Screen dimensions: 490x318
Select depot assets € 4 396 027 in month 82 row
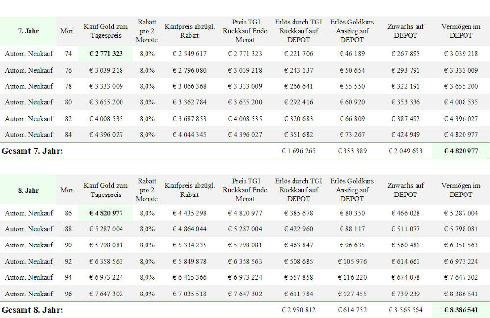pyautogui.click(x=461, y=119)
